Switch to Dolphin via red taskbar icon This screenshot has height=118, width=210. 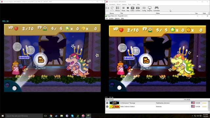click(83, 116)
